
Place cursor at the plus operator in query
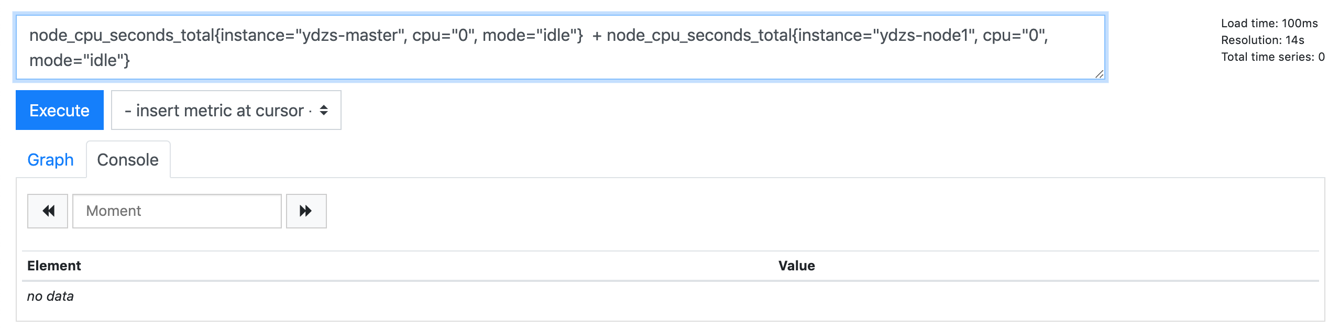pos(597,36)
